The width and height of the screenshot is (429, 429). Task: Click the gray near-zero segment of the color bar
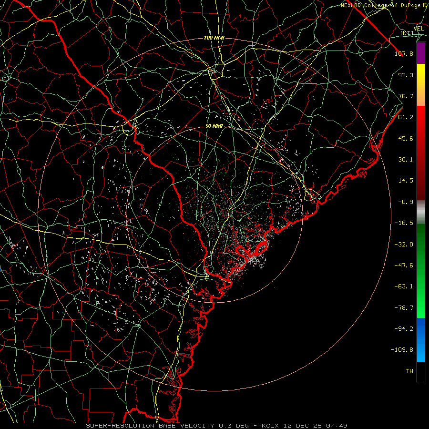[x=421, y=212]
